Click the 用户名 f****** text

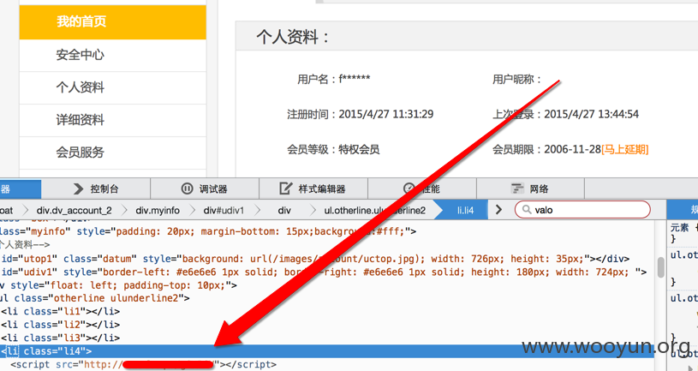coord(334,80)
